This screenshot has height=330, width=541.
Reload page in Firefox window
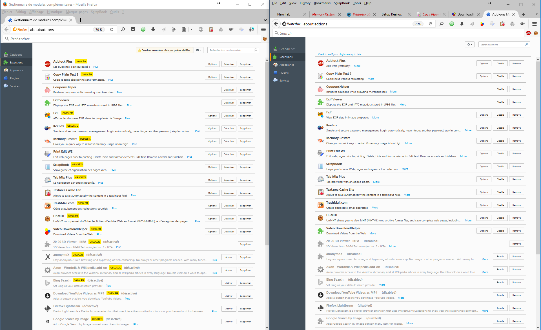[112, 29]
